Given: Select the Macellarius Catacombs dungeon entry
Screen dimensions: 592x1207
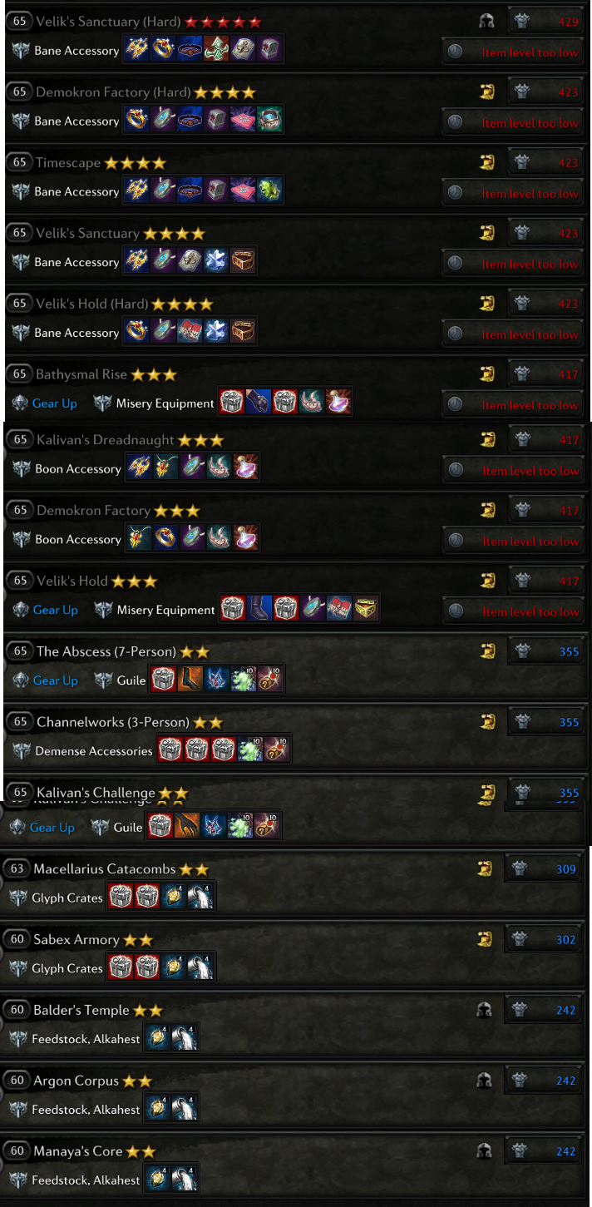Looking at the screenshot, I should click(x=294, y=883).
